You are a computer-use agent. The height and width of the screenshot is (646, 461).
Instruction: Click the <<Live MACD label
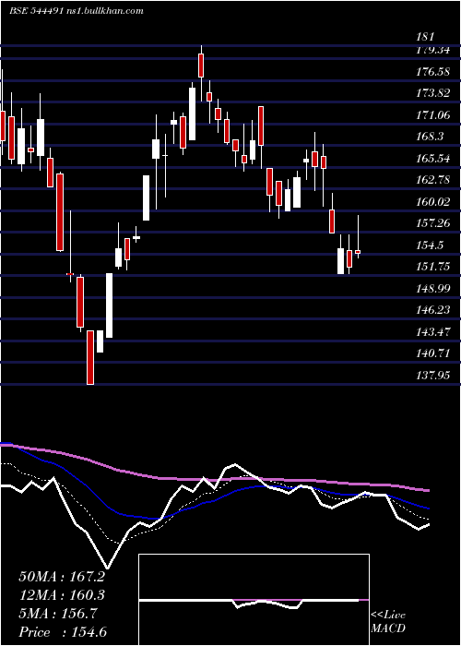click(388, 621)
